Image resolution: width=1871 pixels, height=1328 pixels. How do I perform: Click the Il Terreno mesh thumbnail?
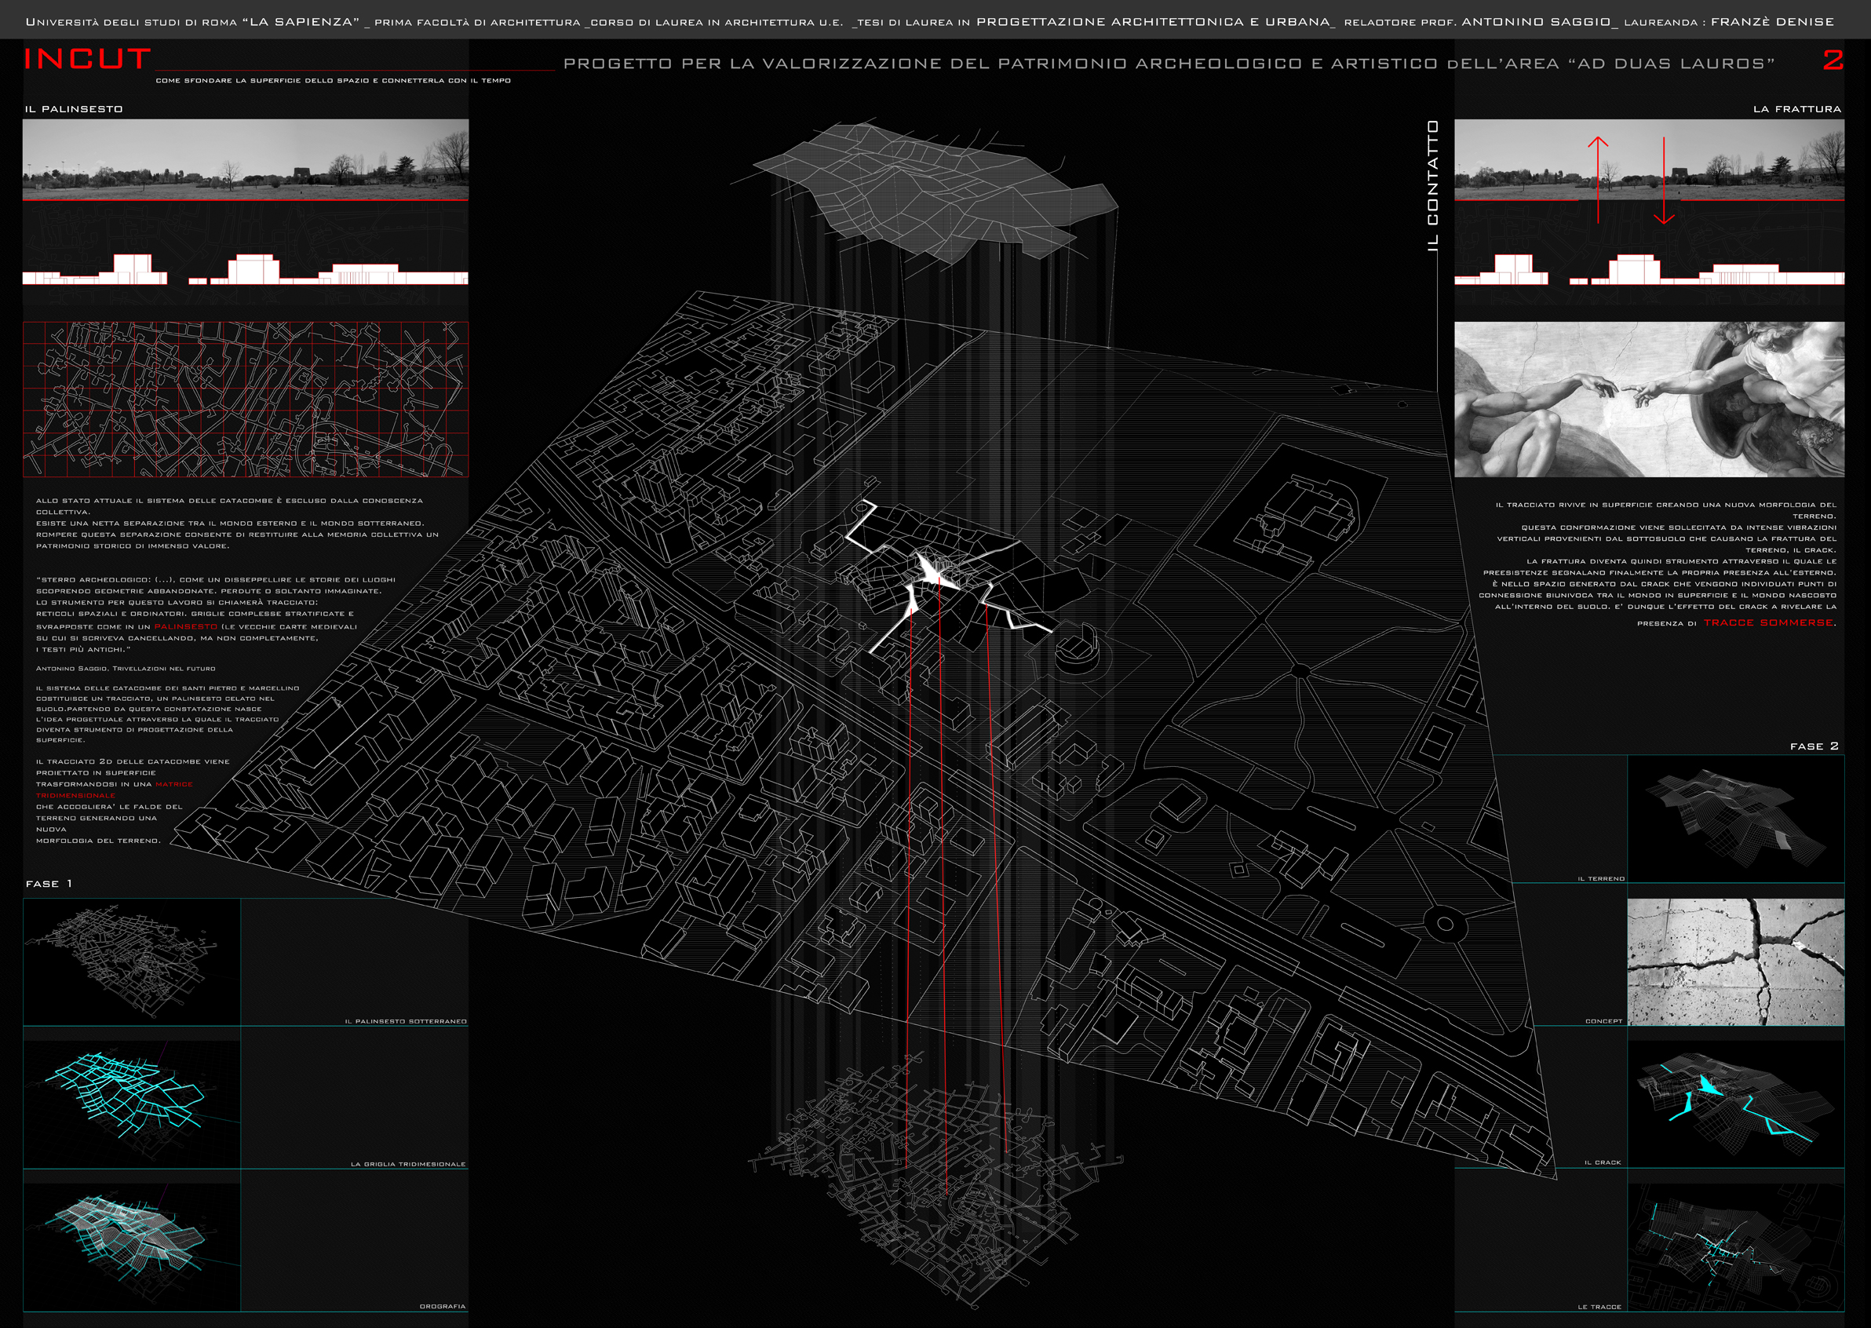click(1735, 818)
